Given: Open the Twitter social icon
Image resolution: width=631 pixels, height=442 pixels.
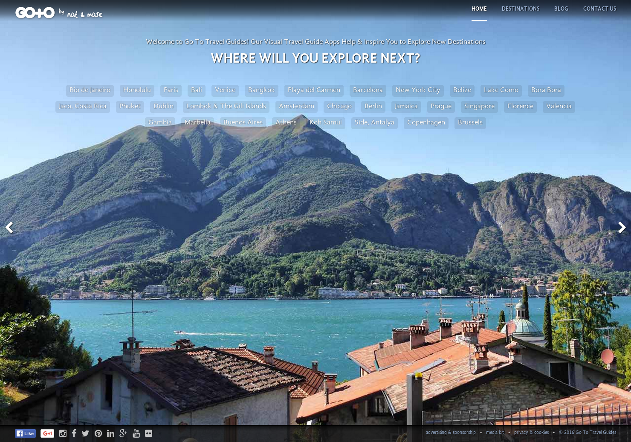Looking at the screenshot, I should point(85,433).
